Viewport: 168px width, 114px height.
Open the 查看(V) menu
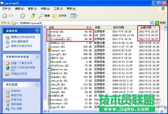tap(33, 9)
